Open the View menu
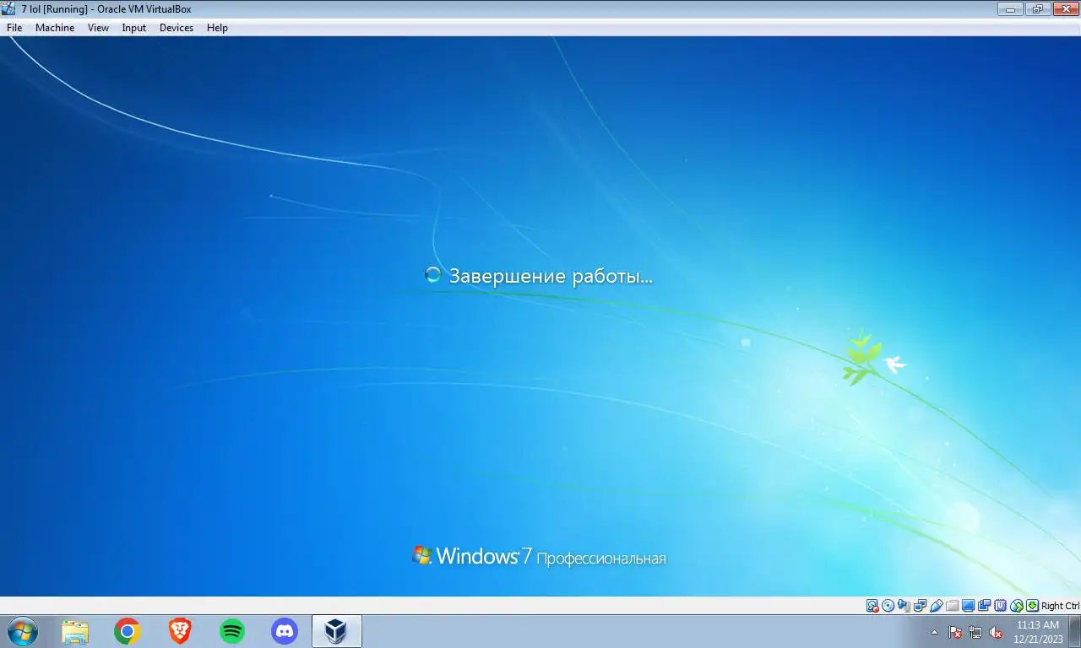1081x648 pixels. point(99,28)
